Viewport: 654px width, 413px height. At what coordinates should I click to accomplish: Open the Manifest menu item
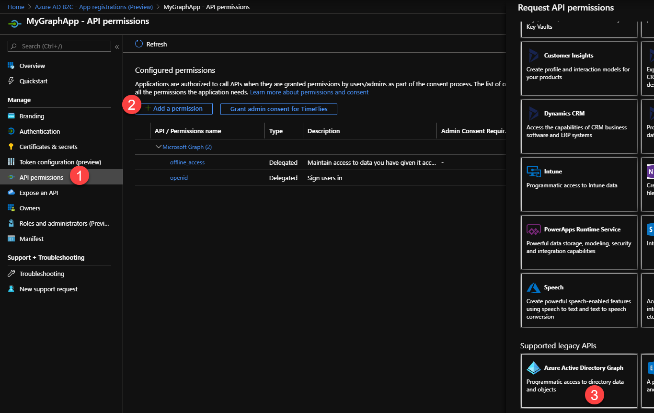[x=32, y=239]
